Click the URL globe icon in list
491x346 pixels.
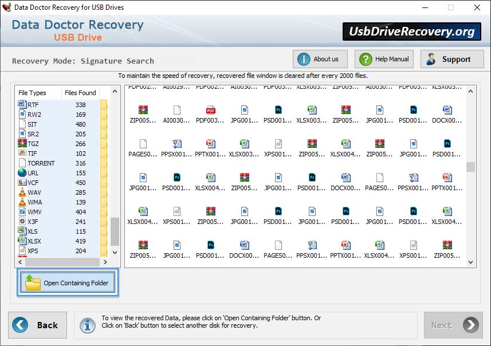(22, 172)
